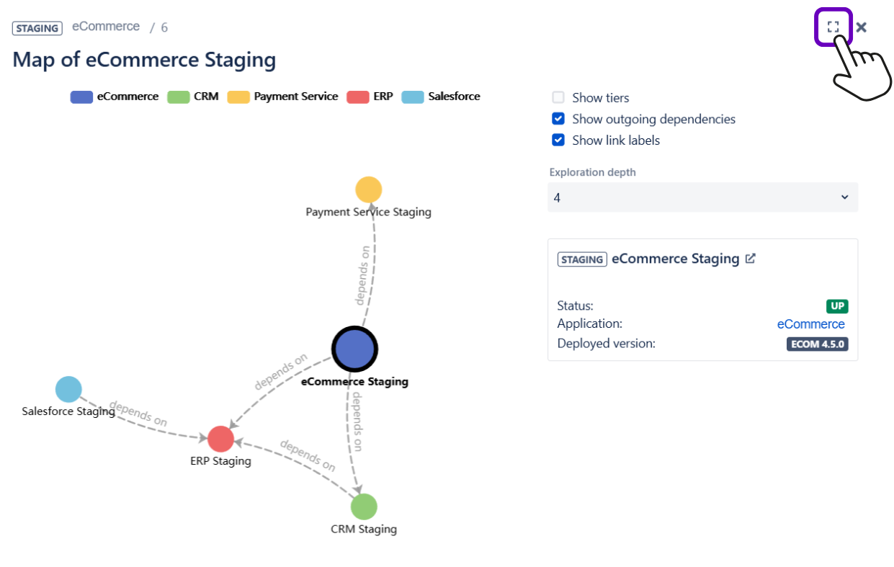Select the CRM Staging node
The height and width of the screenshot is (567, 894).
[364, 506]
